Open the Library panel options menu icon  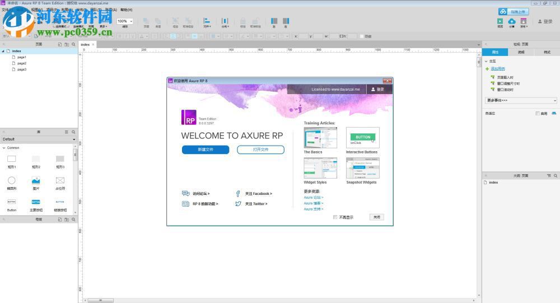(x=67, y=132)
